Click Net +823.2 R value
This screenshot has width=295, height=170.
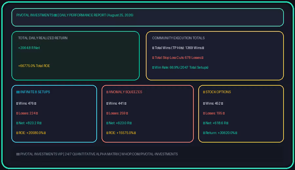click(29, 123)
